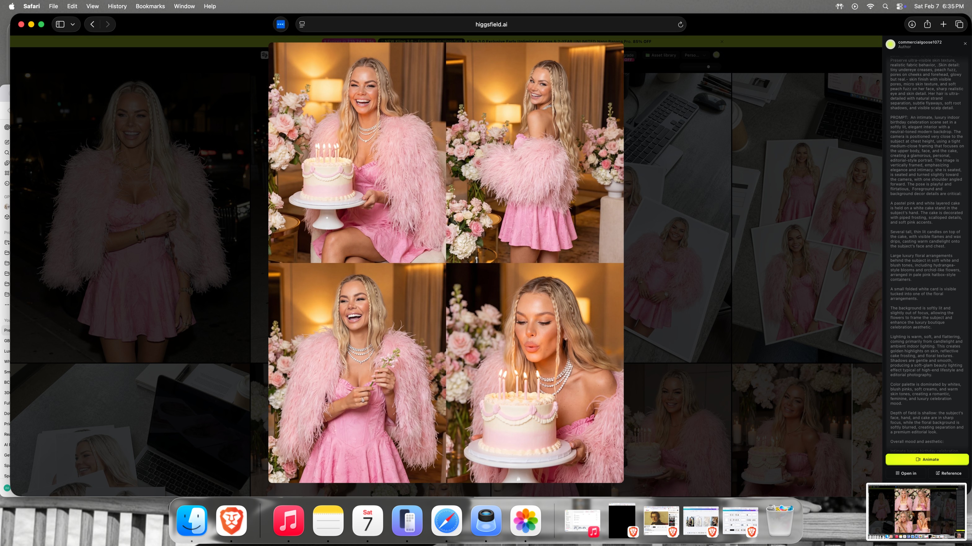Open the page reader menu icon
Image resolution: width=972 pixels, height=546 pixels.
pos(302,24)
